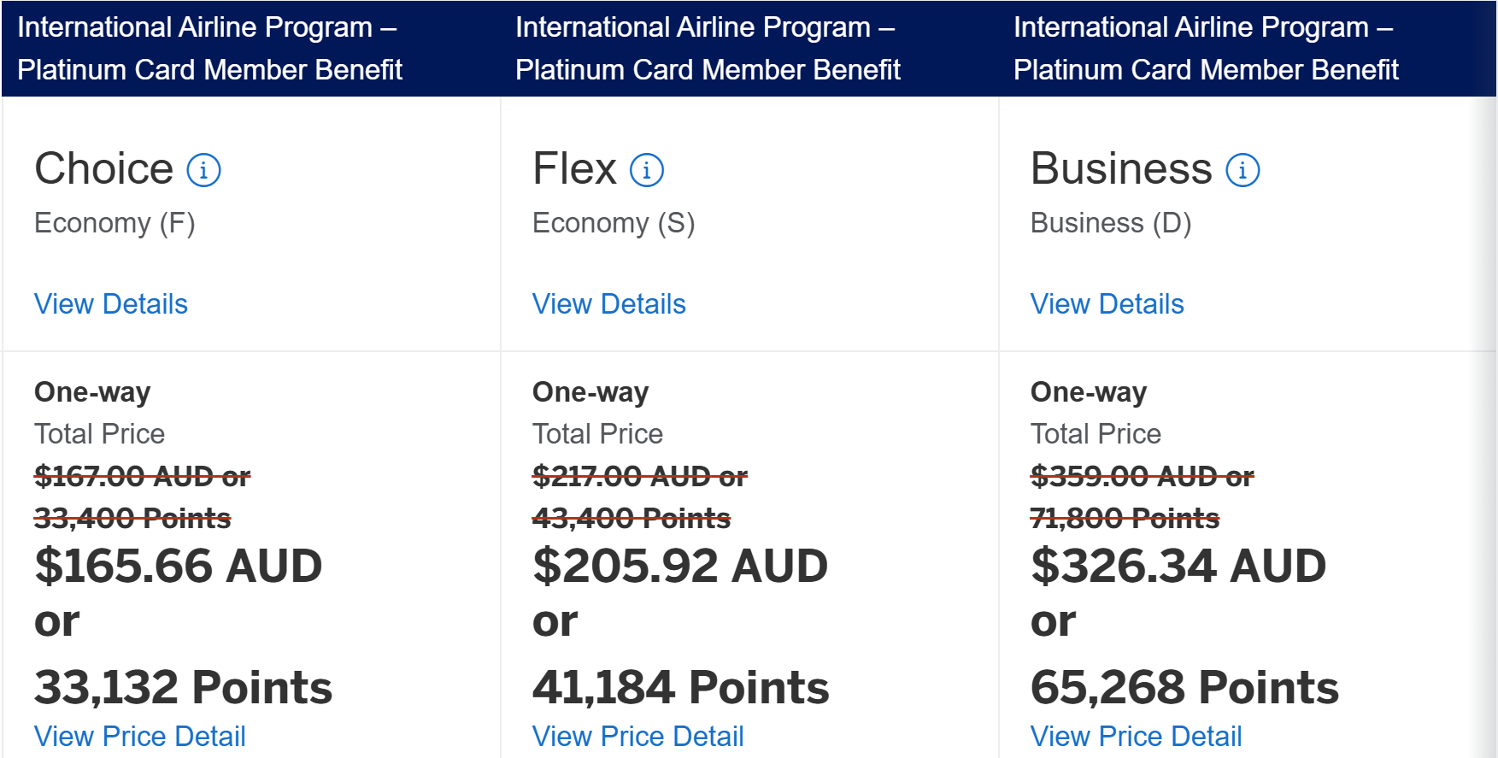Open View Price Detail for Choice fare
This screenshot has width=1498, height=758.
pyautogui.click(x=140, y=737)
